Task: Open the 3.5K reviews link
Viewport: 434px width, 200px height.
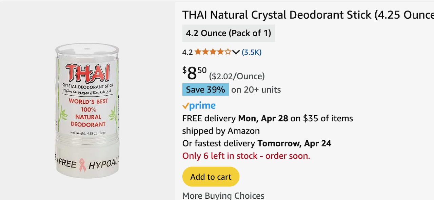Action: 252,52
